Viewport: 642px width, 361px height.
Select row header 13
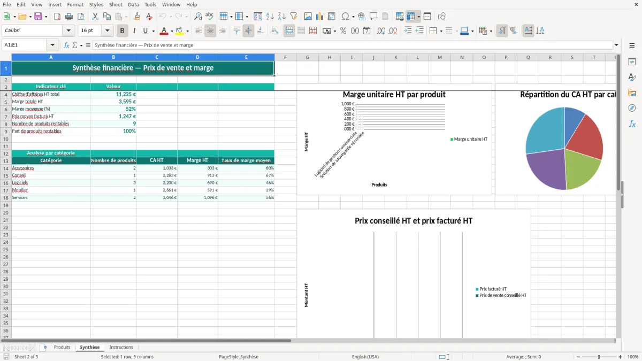pyautogui.click(x=6, y=160)
